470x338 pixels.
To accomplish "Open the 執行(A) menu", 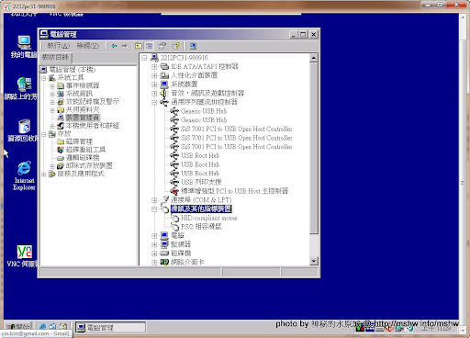I will pos(58,46).
